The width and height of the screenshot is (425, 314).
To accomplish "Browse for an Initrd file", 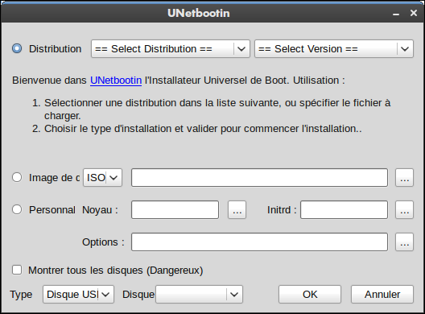I will (404, 209).
